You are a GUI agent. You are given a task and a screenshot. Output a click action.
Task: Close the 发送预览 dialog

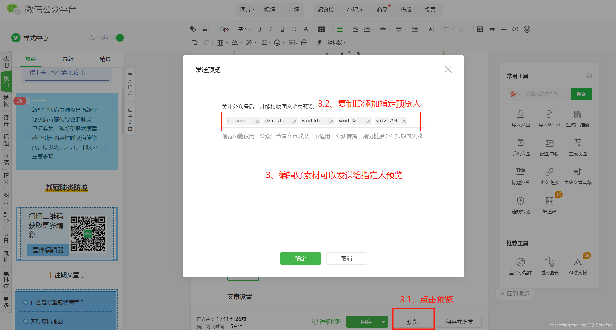pyautogui.click(x=448, y=69)
